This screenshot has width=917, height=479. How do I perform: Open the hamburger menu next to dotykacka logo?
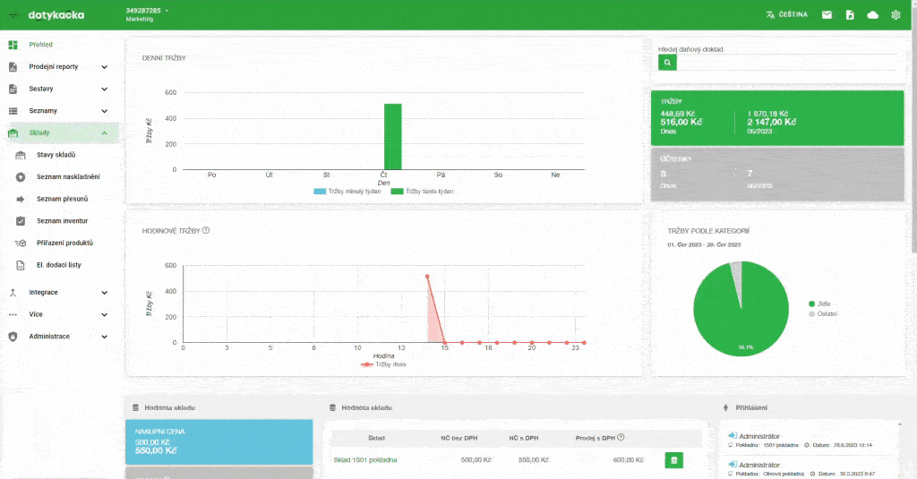click(13, 15)
